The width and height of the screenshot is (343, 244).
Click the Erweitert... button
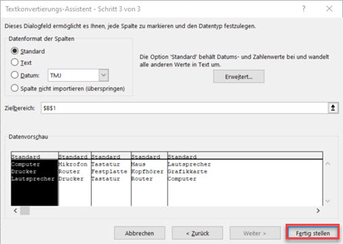[x=239, y=77]
